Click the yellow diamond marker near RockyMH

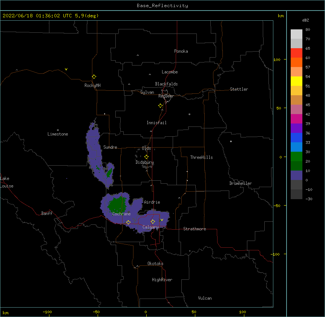(x=94, y=76)
